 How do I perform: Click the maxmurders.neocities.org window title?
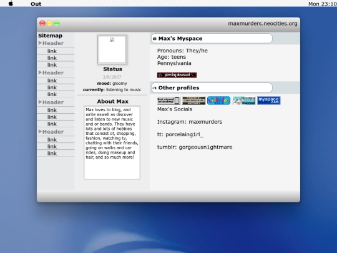click(x=263, y=24)
